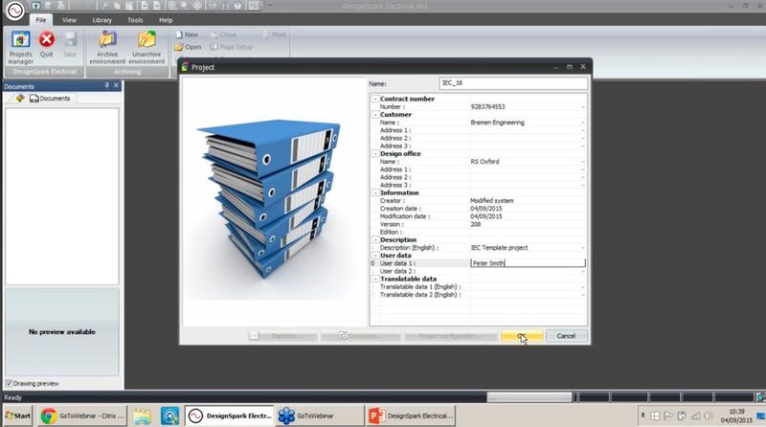Click the Unarchive environment icon
This screenshot has width=766, height=427.
click(146, 45)
